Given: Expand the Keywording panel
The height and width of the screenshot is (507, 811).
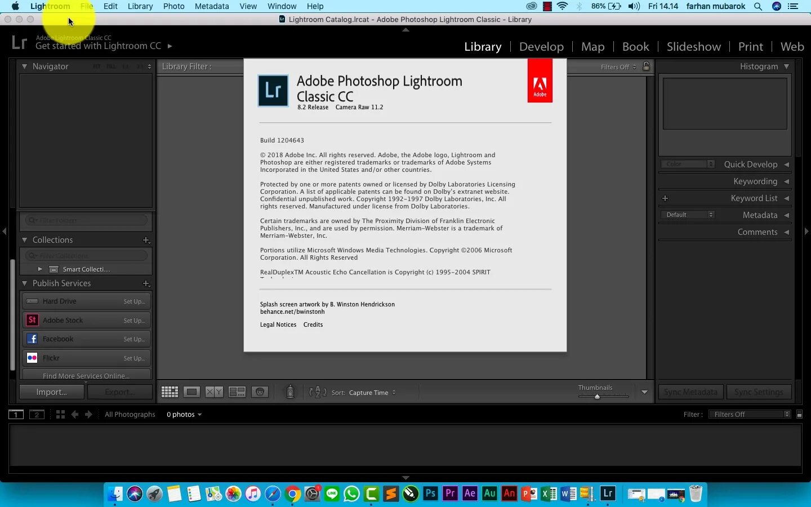Looking at the screenshot, I should [x=787, y=181].
